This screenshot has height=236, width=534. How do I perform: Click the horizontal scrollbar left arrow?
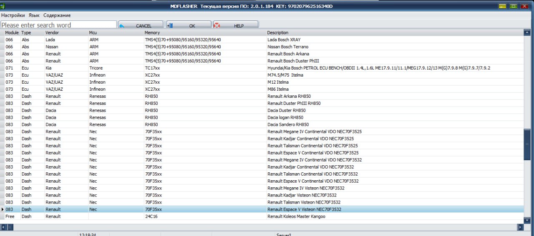pyautogui.click(x=4, y=227)
